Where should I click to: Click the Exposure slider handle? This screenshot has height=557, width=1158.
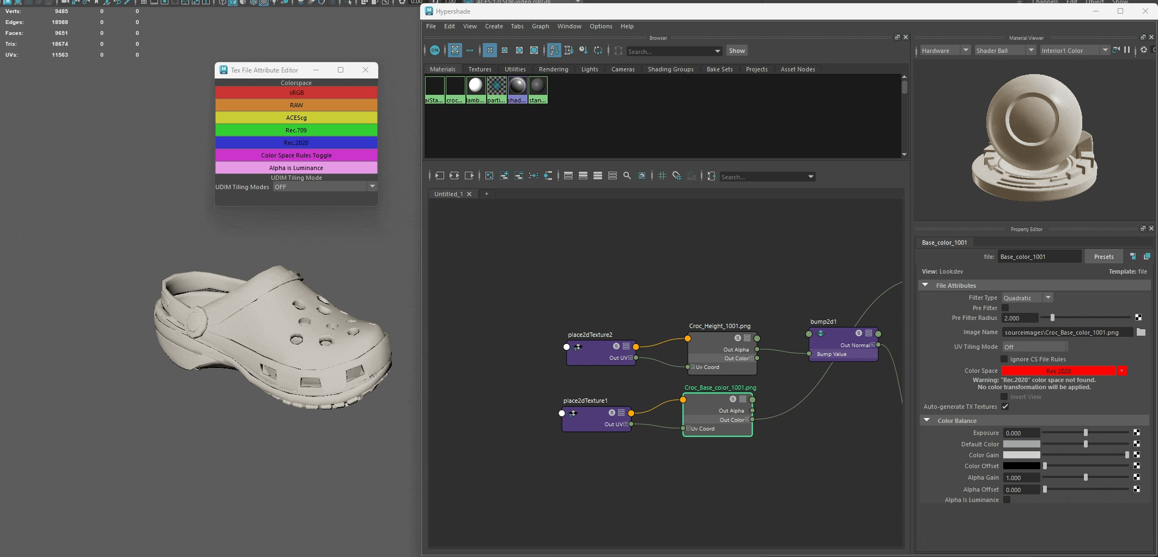tap(1086, 433)
